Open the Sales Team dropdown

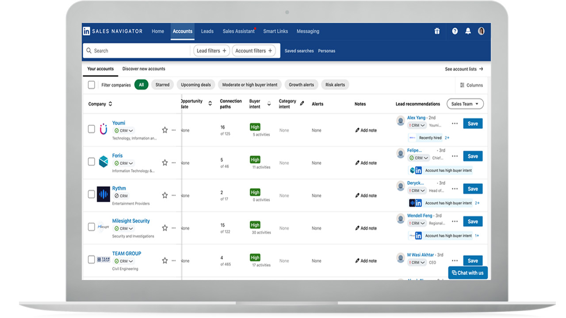click(x=465, y=104)
